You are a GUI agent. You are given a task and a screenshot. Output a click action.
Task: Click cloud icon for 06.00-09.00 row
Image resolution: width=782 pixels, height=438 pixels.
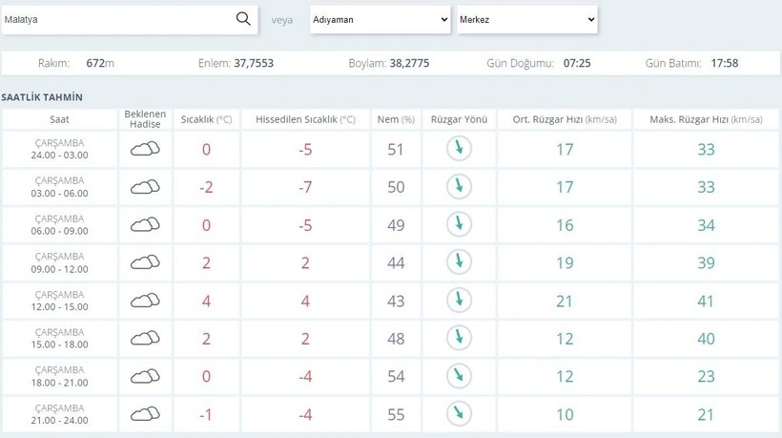[145, 225]
